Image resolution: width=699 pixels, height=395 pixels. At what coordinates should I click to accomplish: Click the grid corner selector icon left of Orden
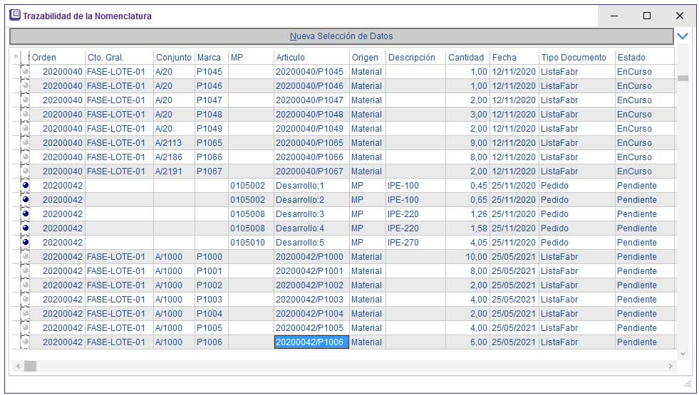pos(17,57)
